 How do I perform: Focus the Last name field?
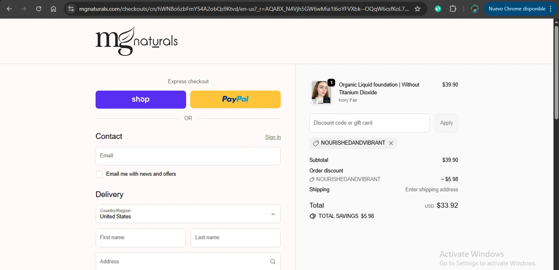tap(236, 238)
